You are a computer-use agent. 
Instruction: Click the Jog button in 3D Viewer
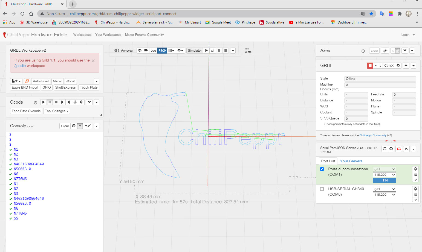click(153, 51)
